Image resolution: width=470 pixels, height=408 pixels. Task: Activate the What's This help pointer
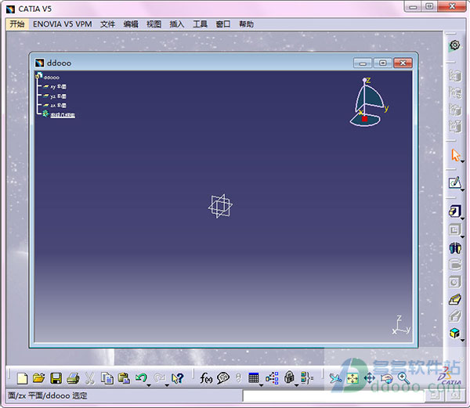click(x=177, y=378)
